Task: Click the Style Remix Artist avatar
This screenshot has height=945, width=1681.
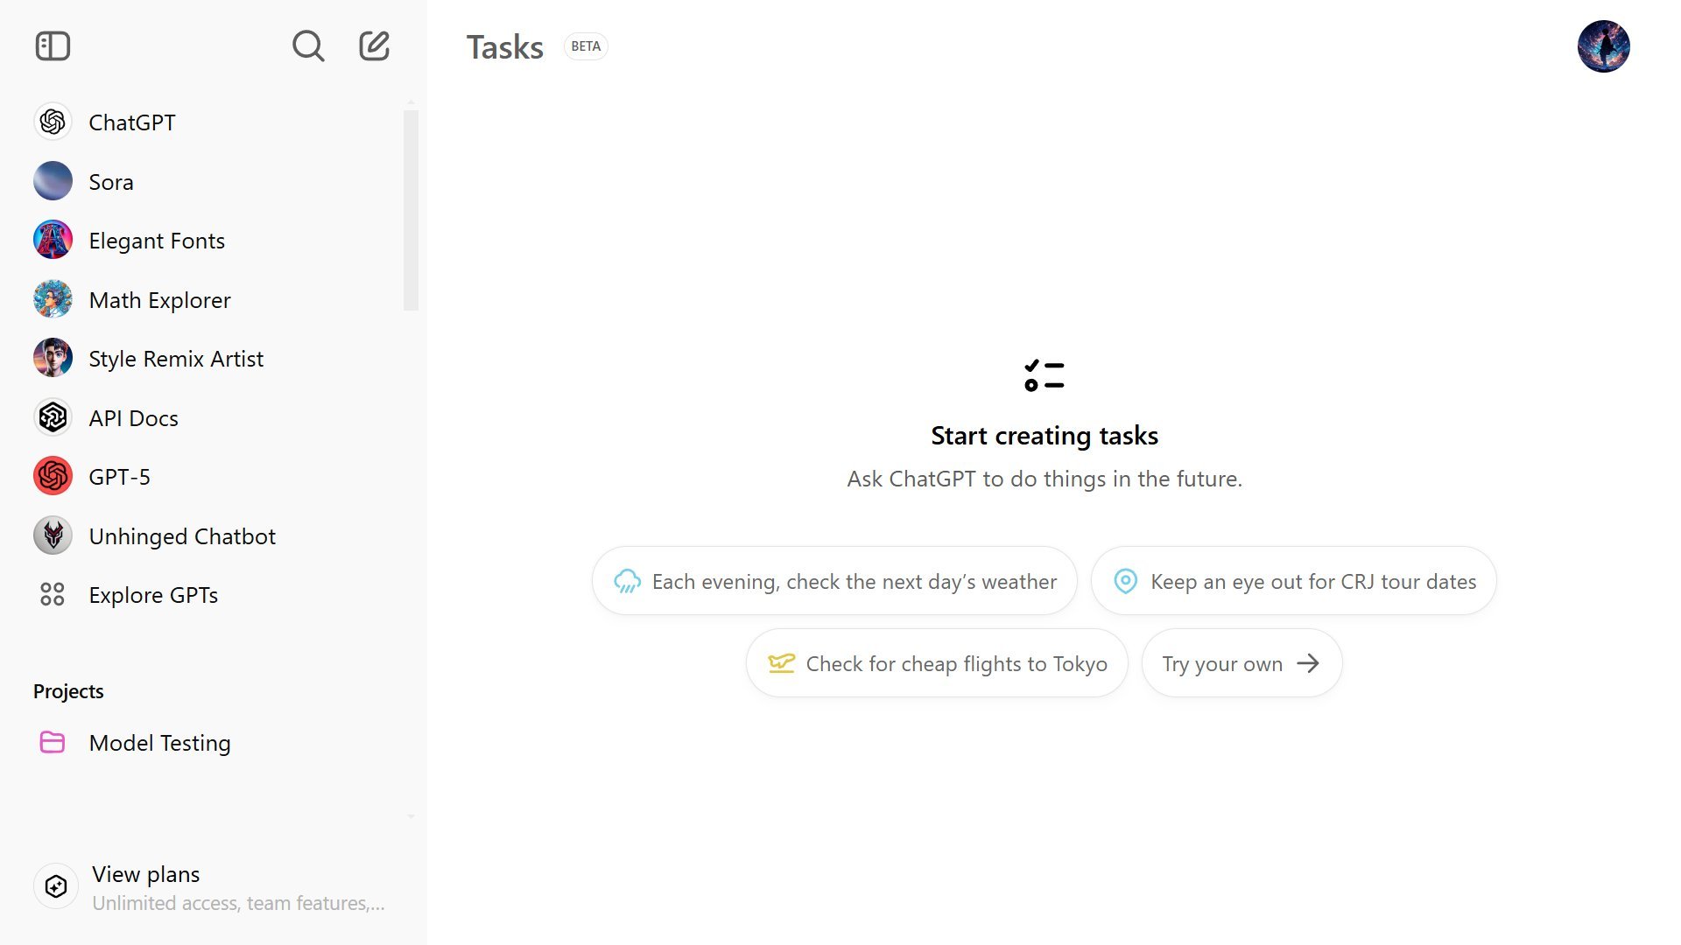Action: point(53,359)
